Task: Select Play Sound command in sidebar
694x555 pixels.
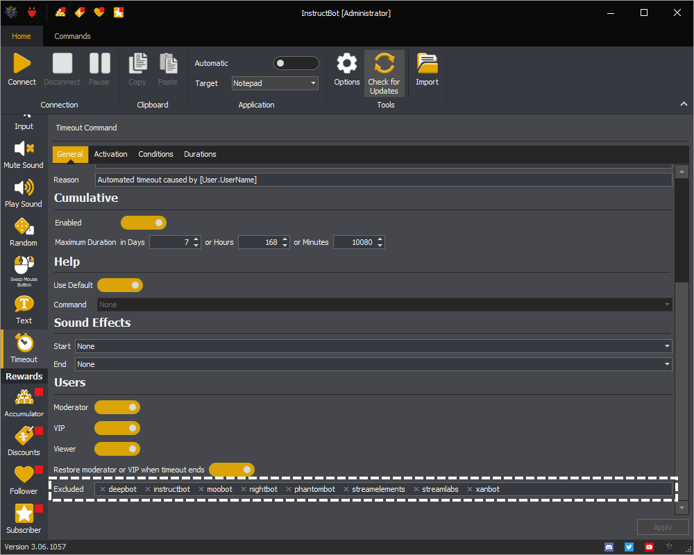Action: coord(24,194)
